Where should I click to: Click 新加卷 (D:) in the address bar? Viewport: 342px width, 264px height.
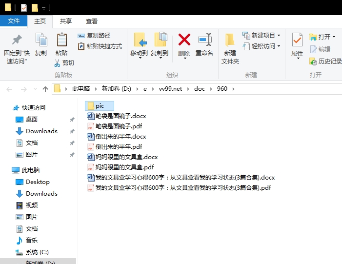pos(116,89)
